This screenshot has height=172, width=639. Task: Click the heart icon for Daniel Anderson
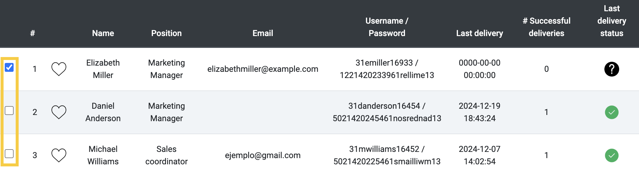59,112
